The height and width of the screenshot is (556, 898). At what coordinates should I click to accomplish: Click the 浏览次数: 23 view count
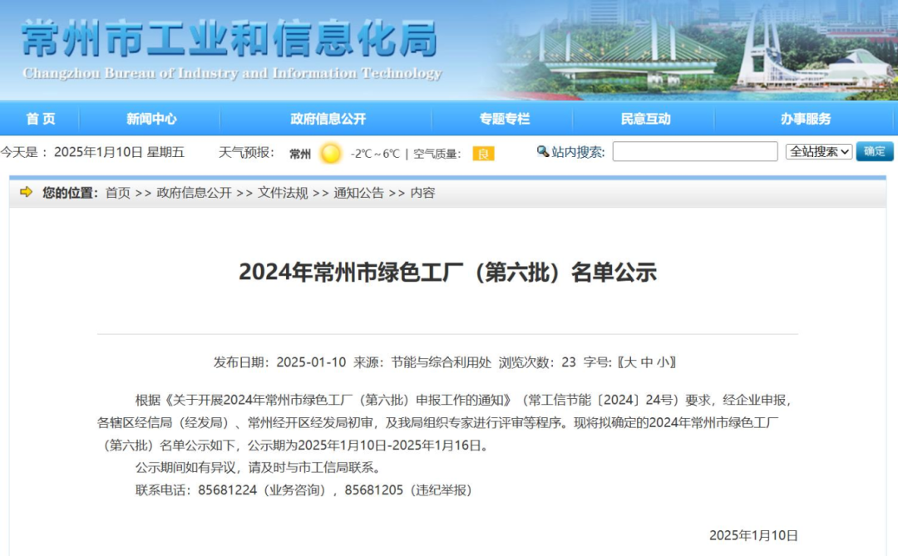point(537,362)
